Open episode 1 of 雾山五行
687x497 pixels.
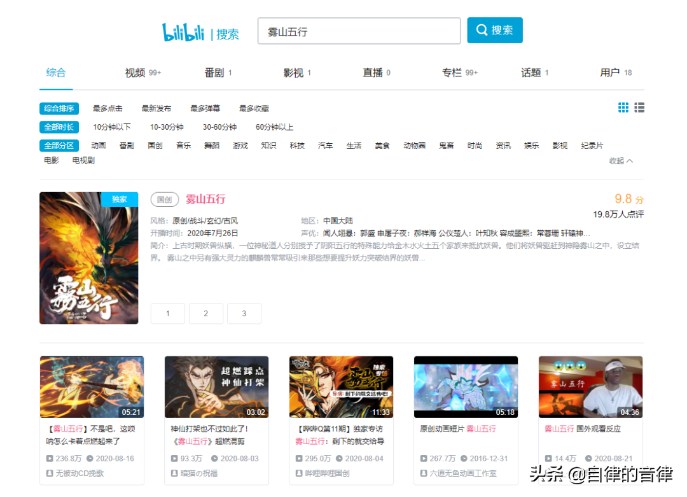coord(168,313)
